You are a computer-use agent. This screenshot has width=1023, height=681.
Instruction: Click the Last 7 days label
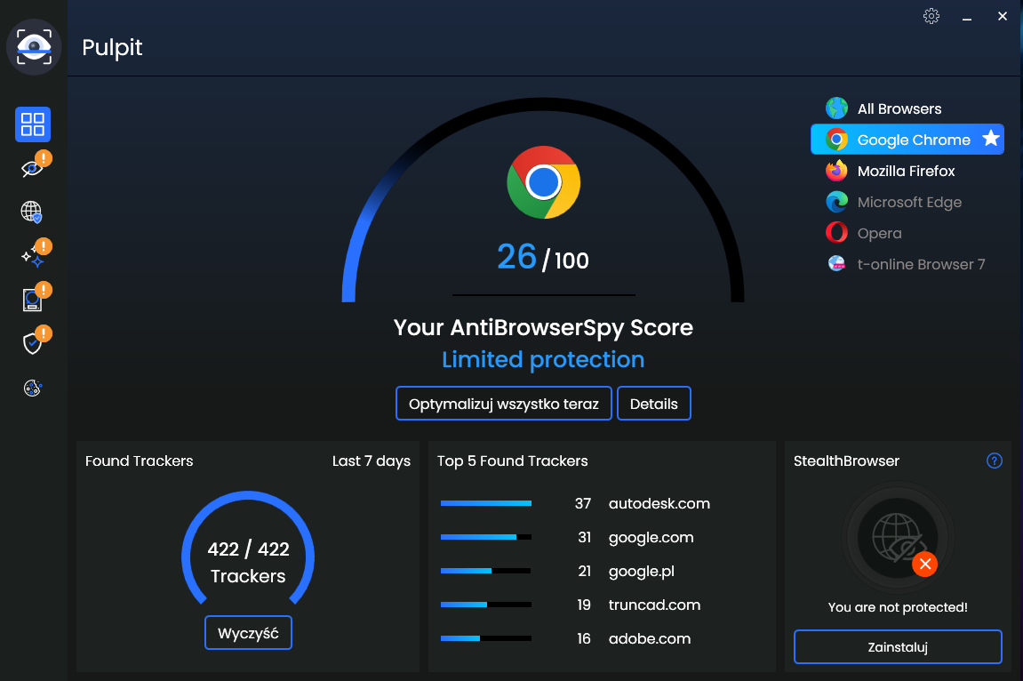[x=372, y=461]
